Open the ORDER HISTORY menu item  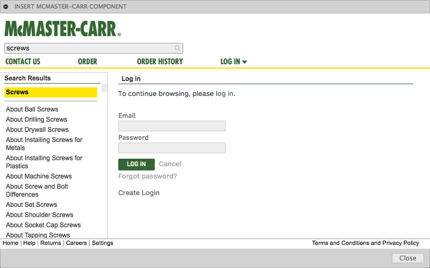point(160,62)
